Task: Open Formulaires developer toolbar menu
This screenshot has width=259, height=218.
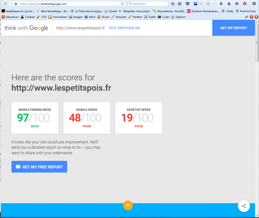Action: click(58, 17)
